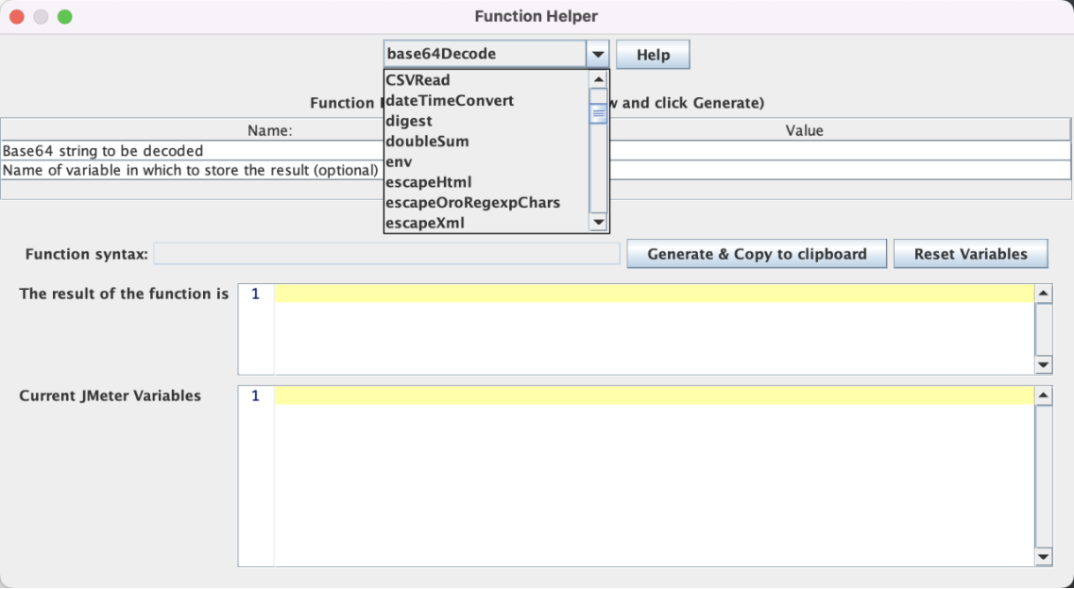Expand the base64Decode function combo box arrow

pos(597,55)
